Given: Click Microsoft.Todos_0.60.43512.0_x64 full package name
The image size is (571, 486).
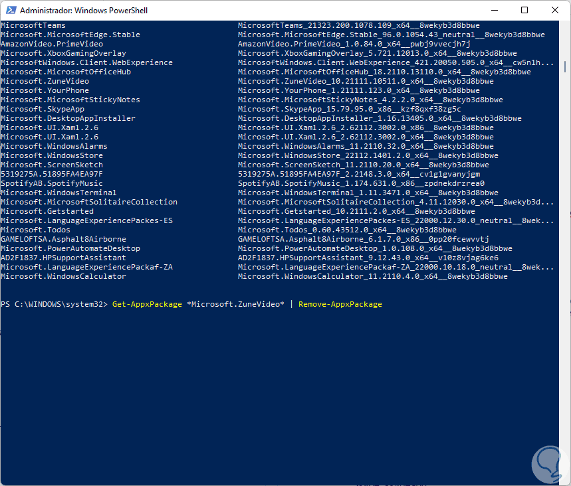Looking at the screenshot, I should coord(347,230).
